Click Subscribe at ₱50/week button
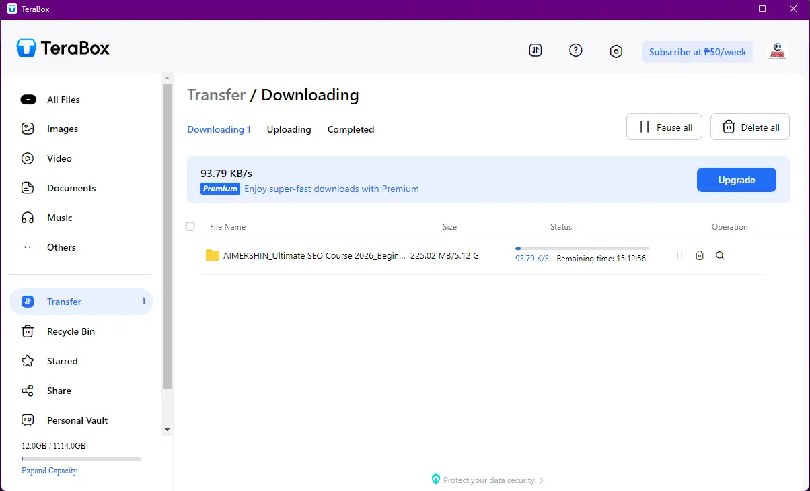Screen dimensions: 810x491 click(x=698, y=52)
